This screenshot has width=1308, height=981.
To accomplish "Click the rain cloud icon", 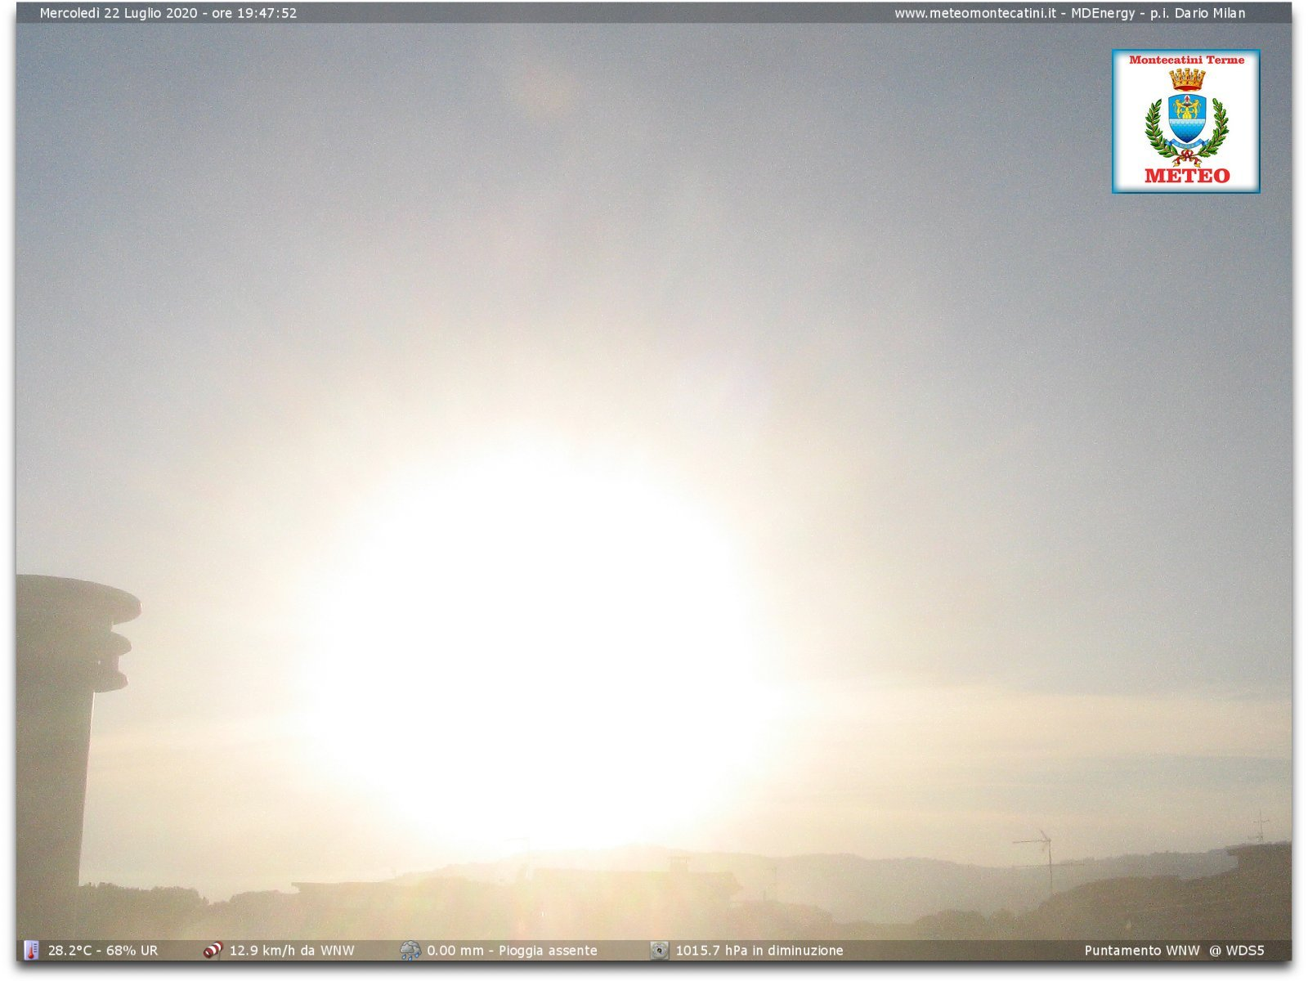I will 410,950.
